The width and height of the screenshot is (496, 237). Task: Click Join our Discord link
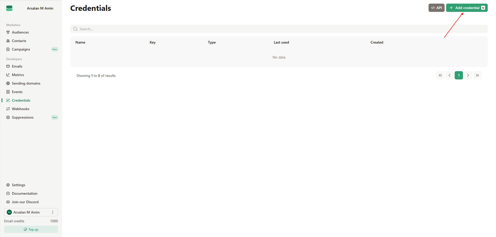click(x=25, y=202)
